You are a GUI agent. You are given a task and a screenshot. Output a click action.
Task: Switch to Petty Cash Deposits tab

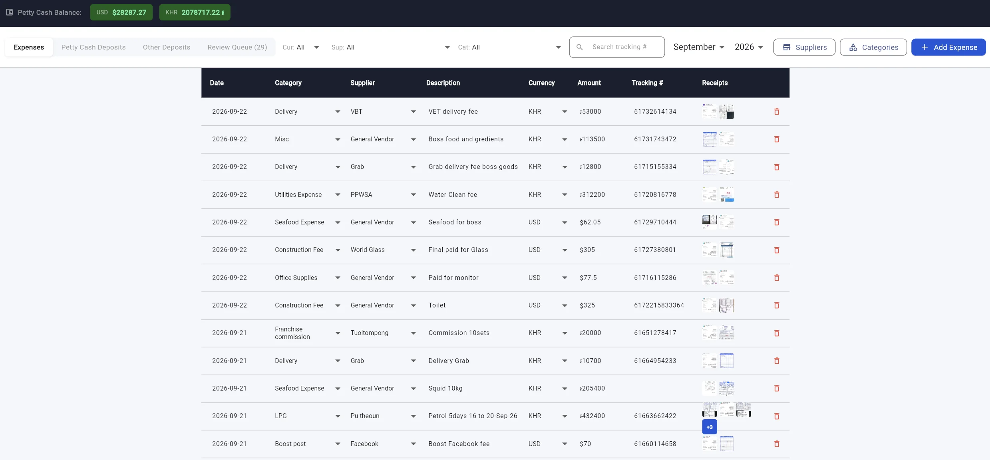93,47
